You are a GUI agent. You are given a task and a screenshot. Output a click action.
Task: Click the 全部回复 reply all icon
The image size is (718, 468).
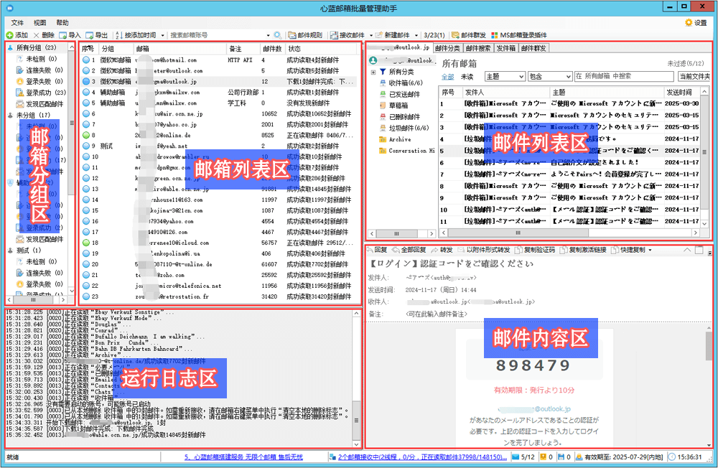coord(396,250)
